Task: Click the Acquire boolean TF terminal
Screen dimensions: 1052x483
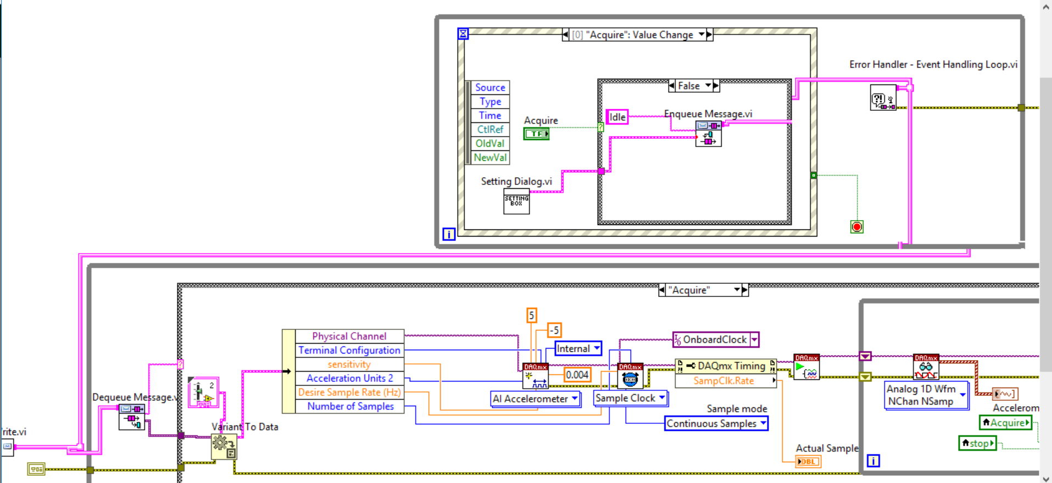Action: pyautogui.click(x=536, y=133)
